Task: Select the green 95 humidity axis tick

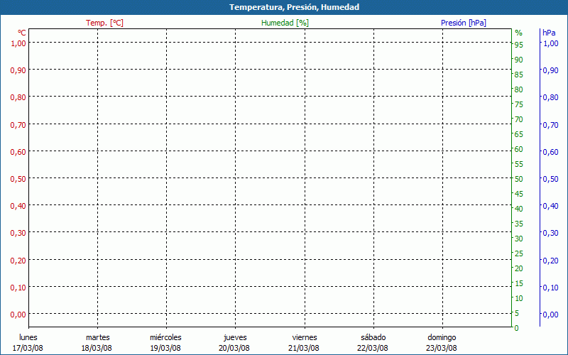Action: (x=518, y=45)
